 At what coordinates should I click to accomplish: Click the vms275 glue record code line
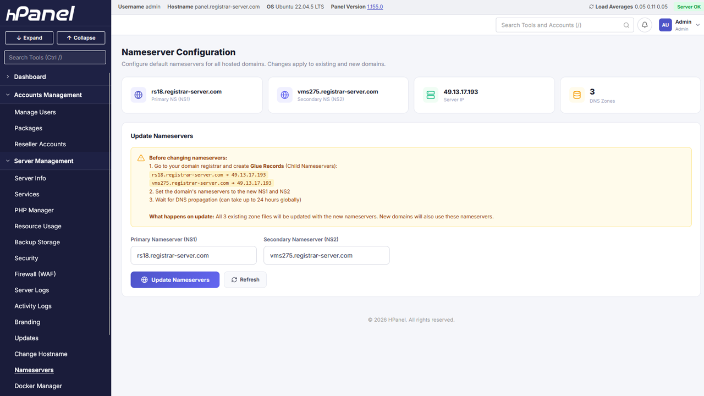click(211, 183)
